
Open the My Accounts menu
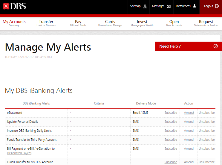click(x=14, y=23)
